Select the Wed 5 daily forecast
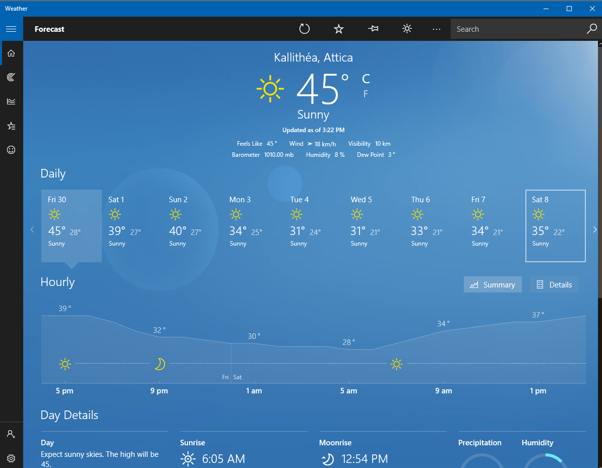 [x=374, y=226]
